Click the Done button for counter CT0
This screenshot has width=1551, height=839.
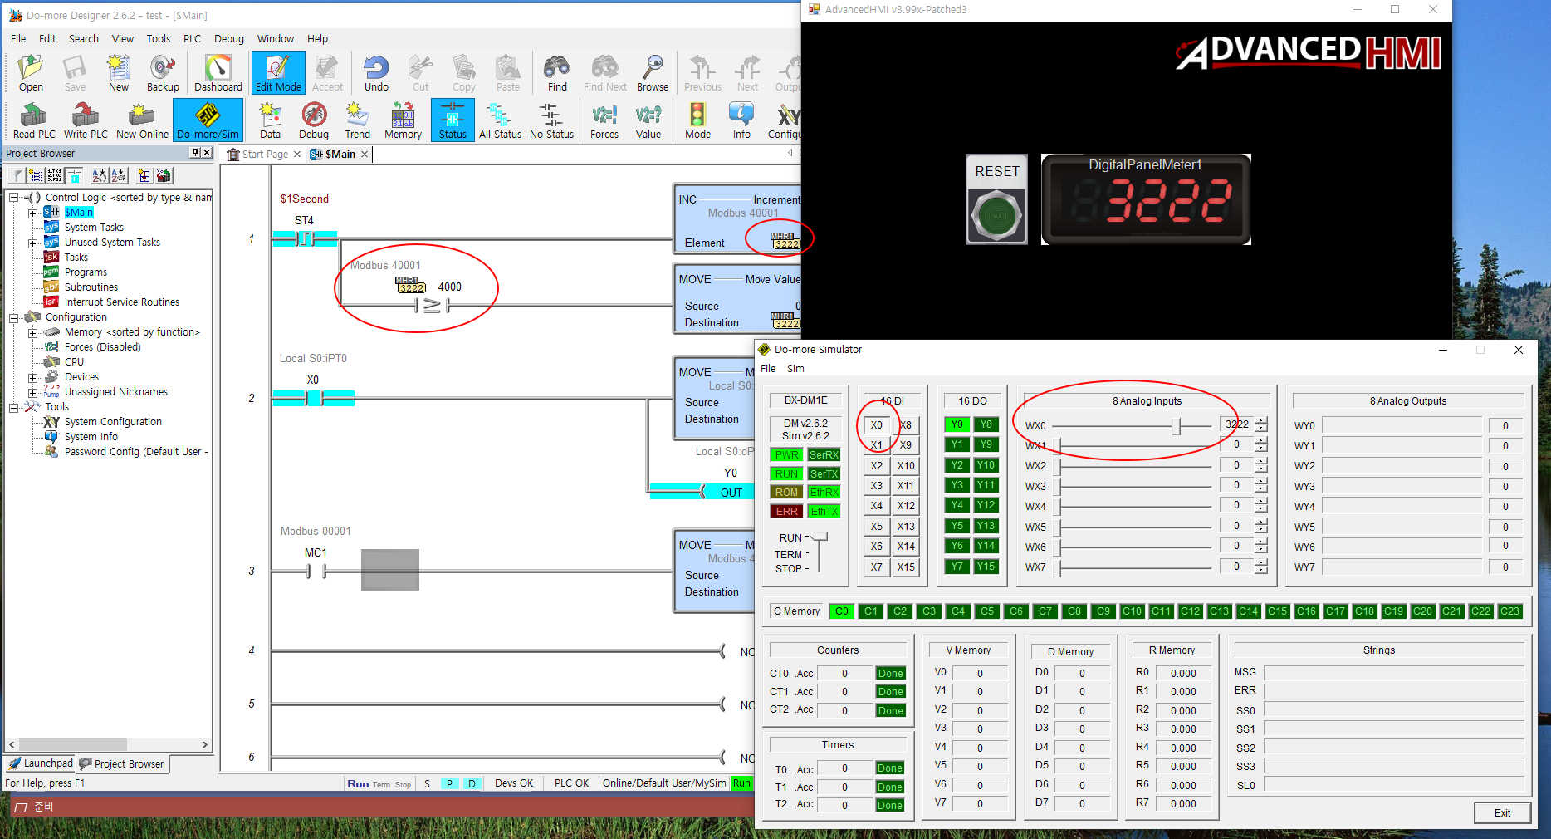[x=891, y=674]
